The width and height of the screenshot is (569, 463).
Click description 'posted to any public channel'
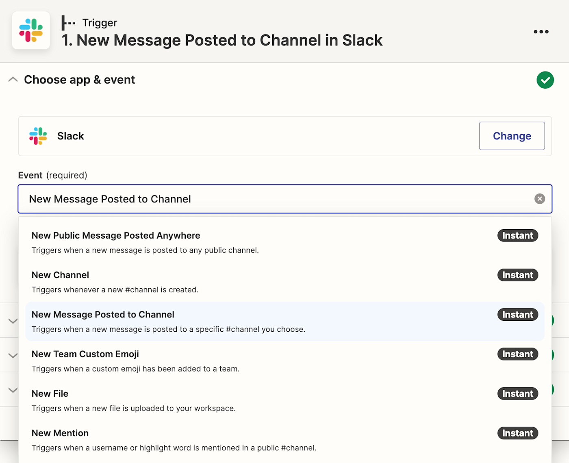[x=145, y=250]
